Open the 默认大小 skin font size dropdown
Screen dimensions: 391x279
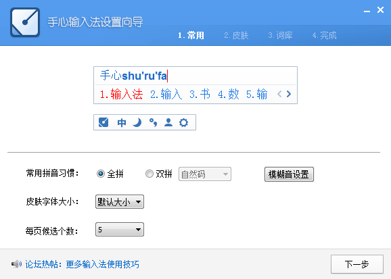[x=120, y=202]
